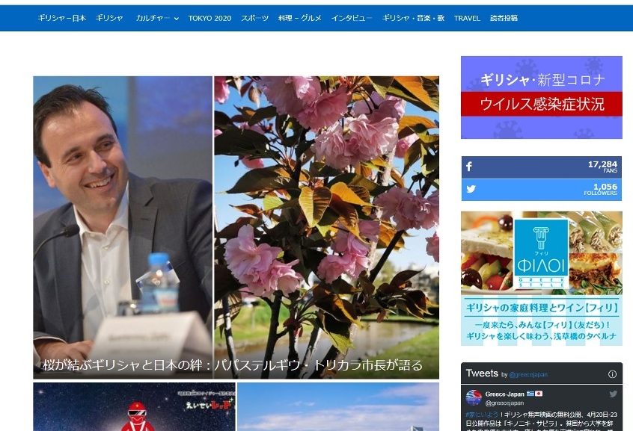Viewport: 633px width, 431px height.
Task: Open the cherry blossom mayor article headline
Action: tap(232, 365)
